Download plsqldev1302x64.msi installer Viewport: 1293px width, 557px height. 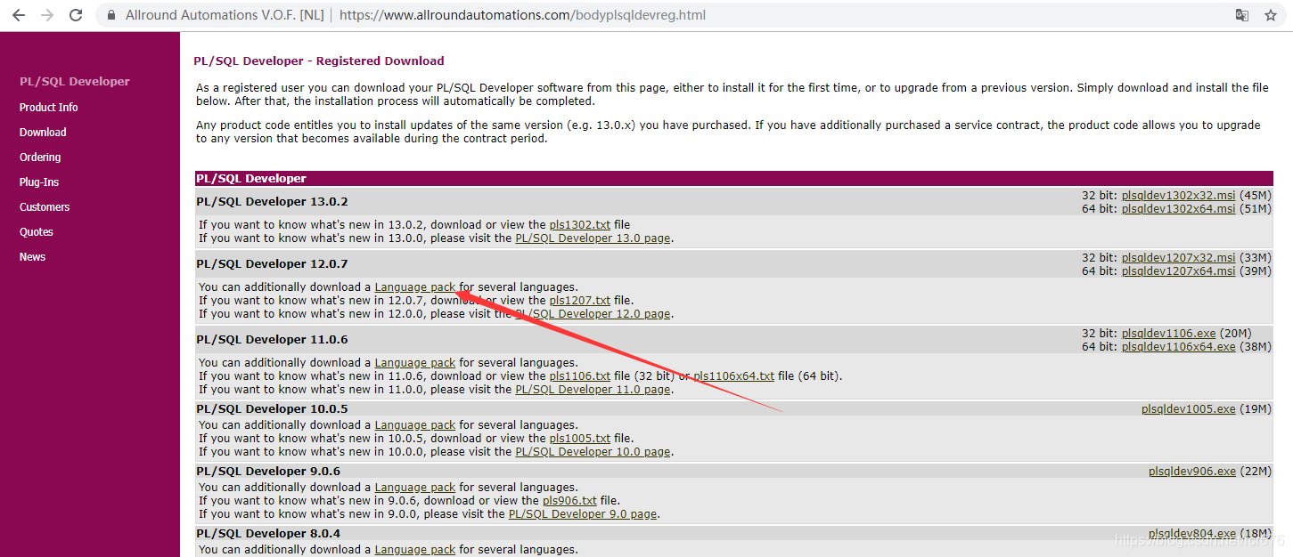click(1178, 209)
